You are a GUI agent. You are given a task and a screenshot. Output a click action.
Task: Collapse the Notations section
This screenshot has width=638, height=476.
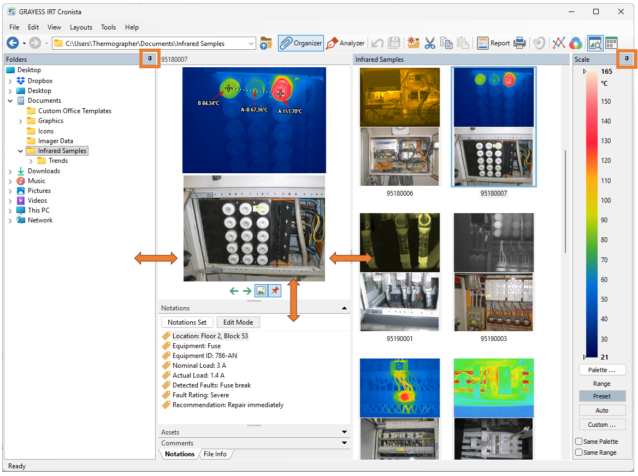click(x=344, y=308)
